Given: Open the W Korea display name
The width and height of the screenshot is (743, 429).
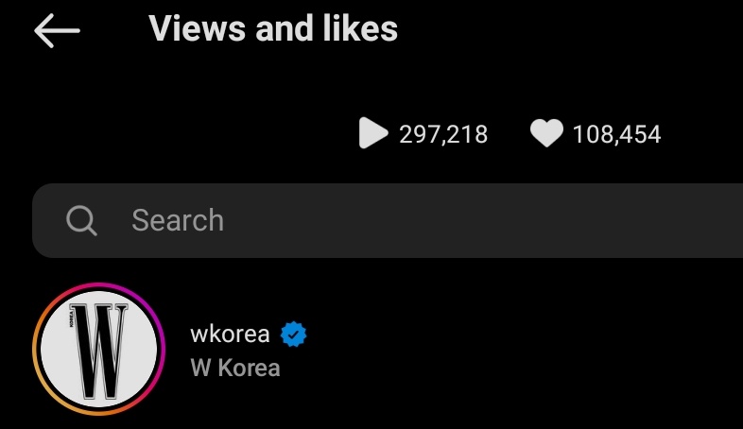Looking at the screenshot, I should (x=235, y=368).
